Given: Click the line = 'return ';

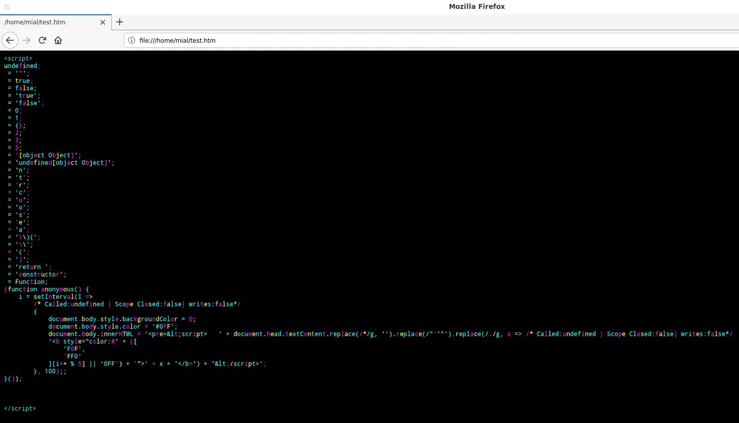Looking at the screenshot, I should coord(29,267).
